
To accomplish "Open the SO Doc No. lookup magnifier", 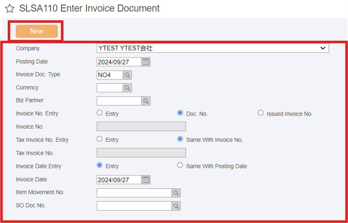I will coord(176,206).
